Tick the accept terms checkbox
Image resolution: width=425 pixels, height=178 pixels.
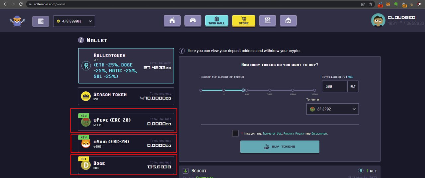pyautogui.click(x=235, y=133)
